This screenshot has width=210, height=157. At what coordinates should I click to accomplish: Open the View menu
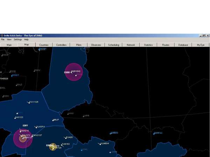coord(9,40)
